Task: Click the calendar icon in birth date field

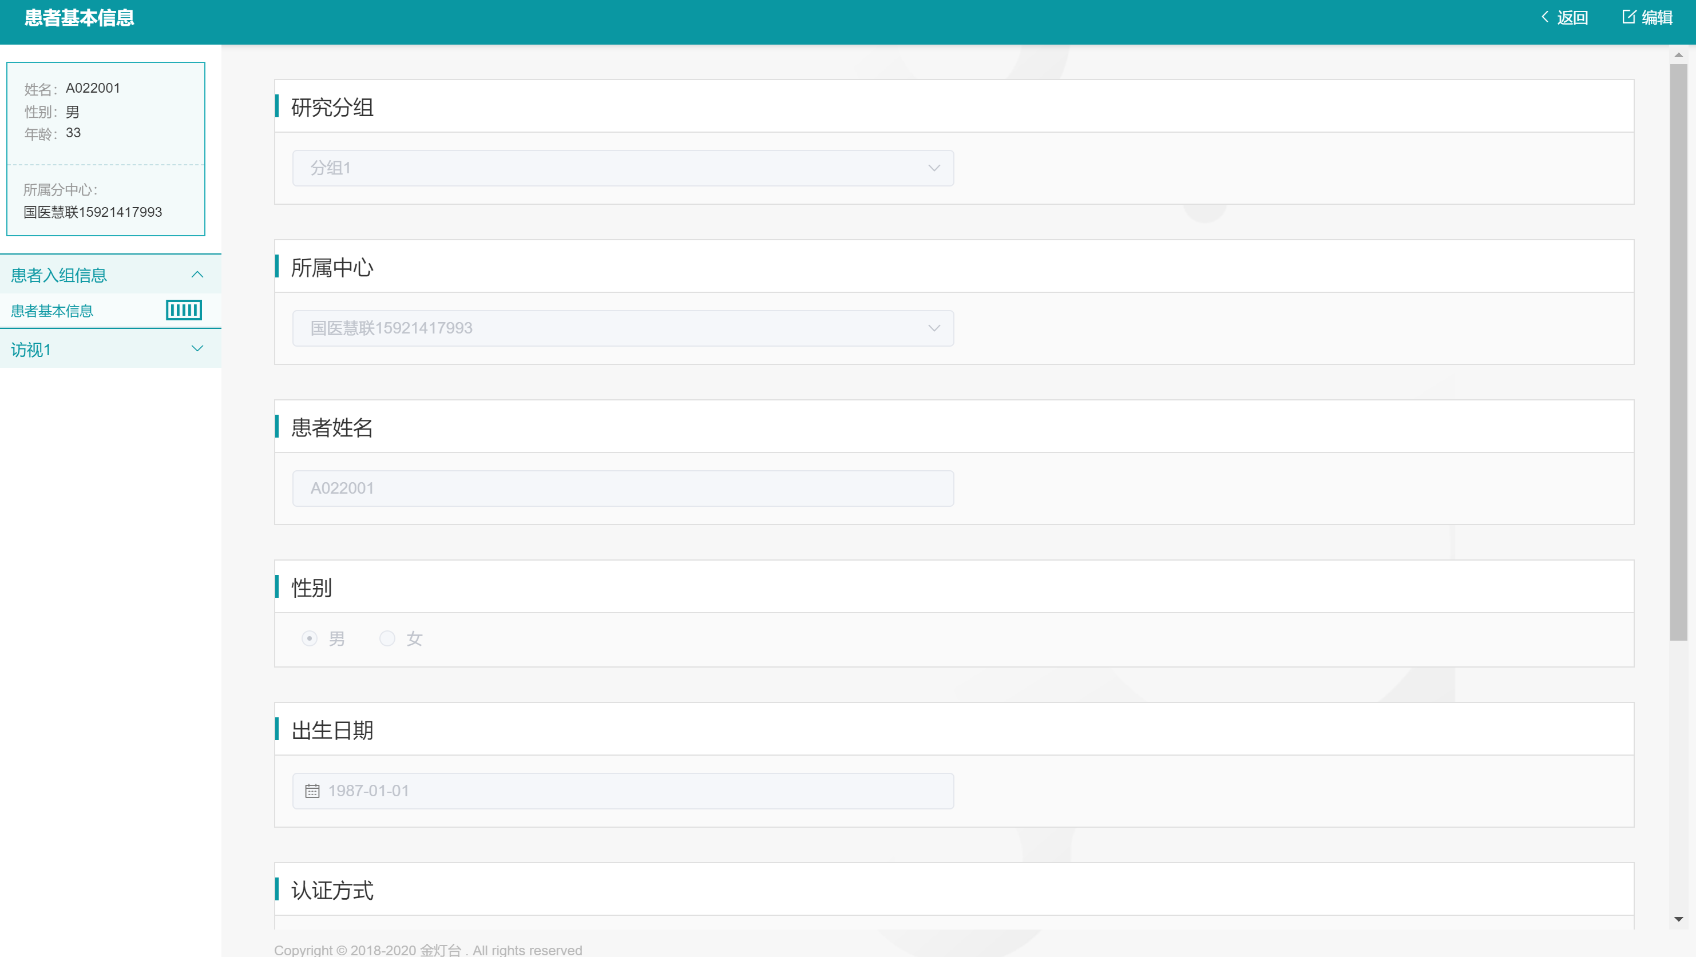Action: [312, 791]
